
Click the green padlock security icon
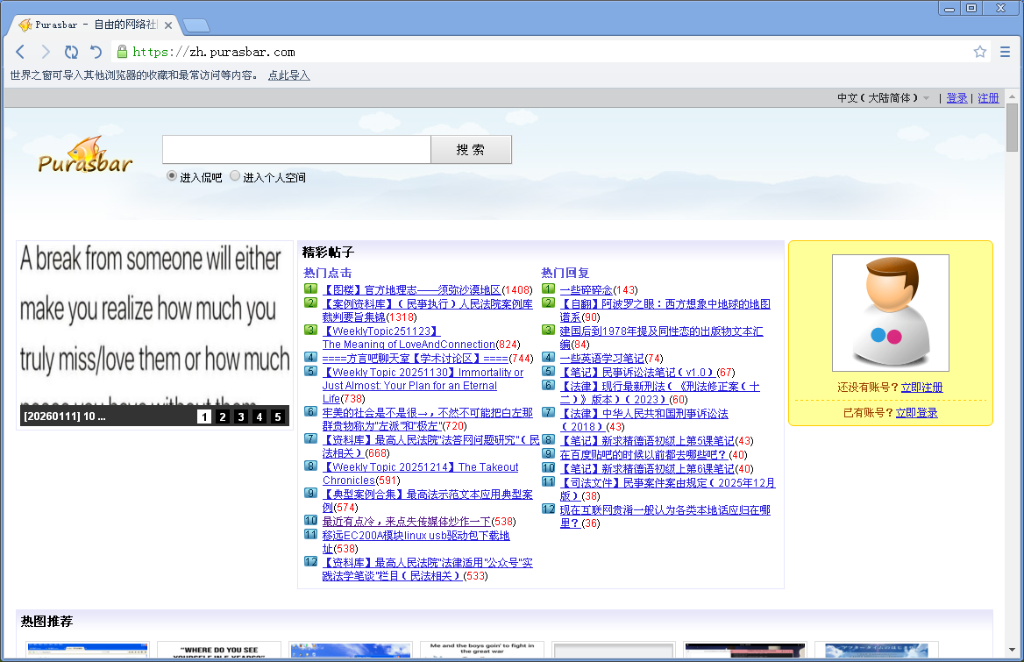pos(122,52)
